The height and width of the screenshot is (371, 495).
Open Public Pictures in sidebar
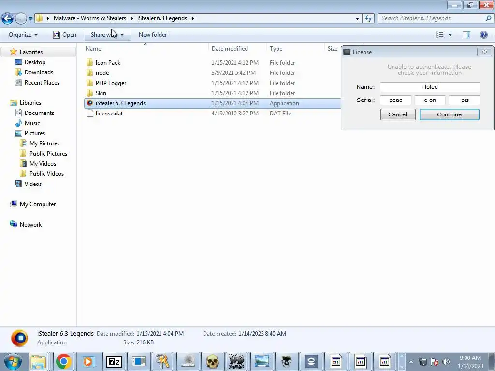[48, 153]
